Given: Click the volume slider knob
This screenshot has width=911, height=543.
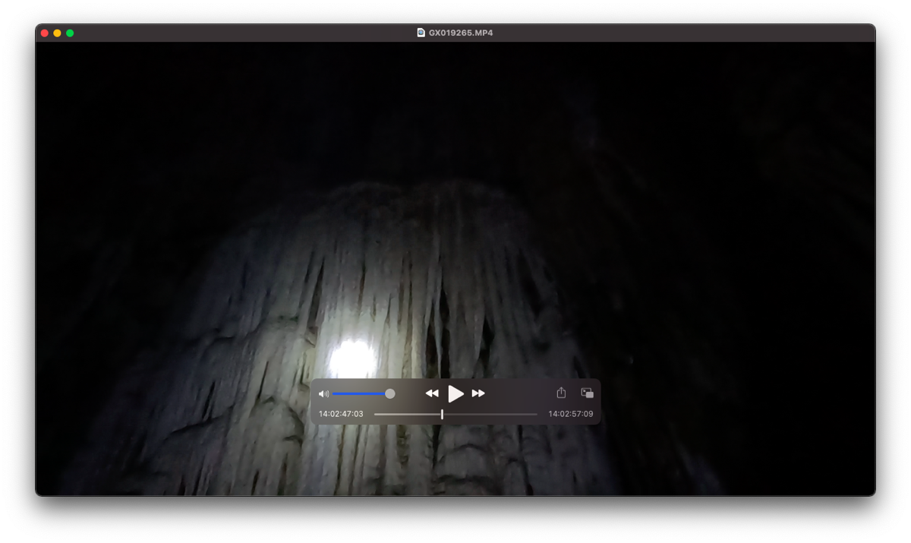Looking at the screenshot, I should coord(389,394).
